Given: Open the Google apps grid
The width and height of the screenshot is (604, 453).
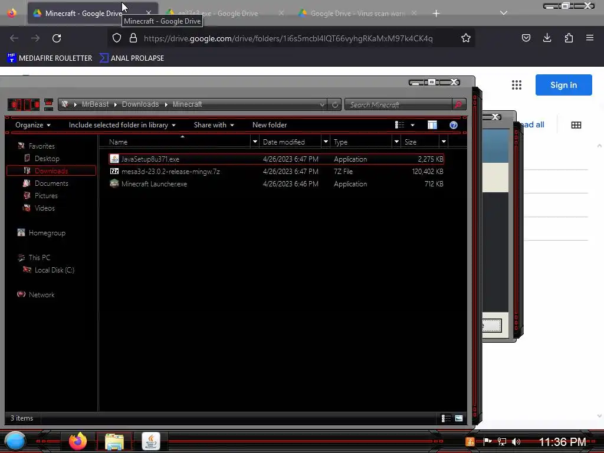Looking at the screenshot, I should pyautogui.click(x=517, y=85).
